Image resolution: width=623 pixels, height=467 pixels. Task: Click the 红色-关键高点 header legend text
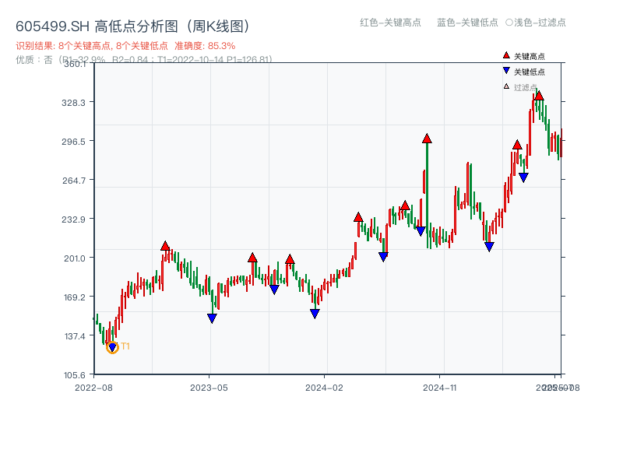(x=390, y=23)
